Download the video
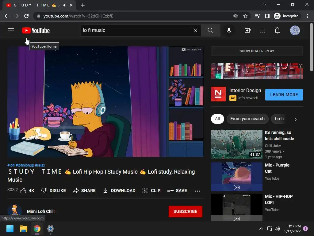 point(119,191)
